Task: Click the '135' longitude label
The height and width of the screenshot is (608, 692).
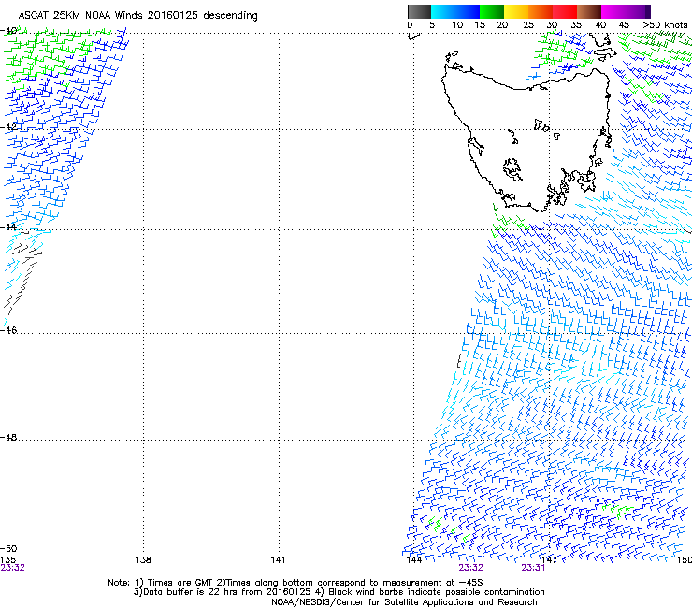Action: [x=7, y=560]
